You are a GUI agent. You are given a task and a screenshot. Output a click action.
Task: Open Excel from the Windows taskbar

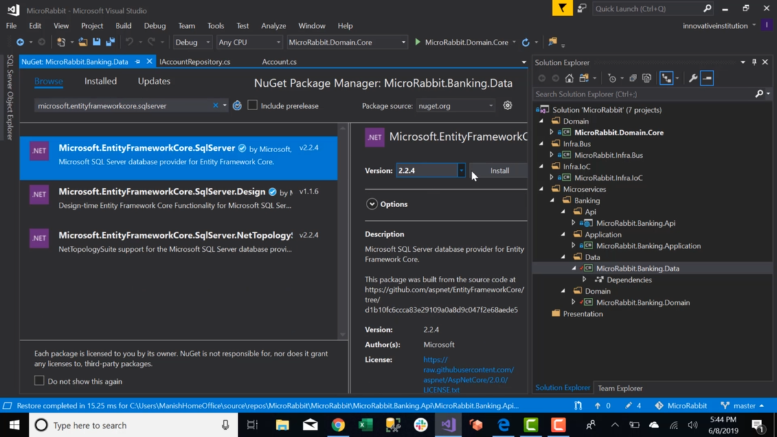365,425
